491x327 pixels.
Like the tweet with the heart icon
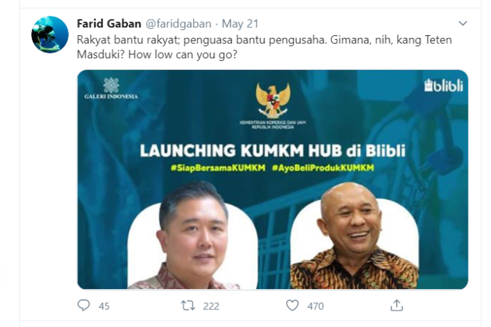coord(292,305)
